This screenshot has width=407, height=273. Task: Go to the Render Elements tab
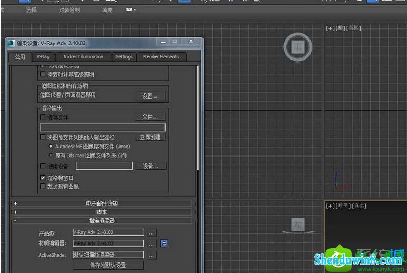pyautogui.click(x=161, y=57)
